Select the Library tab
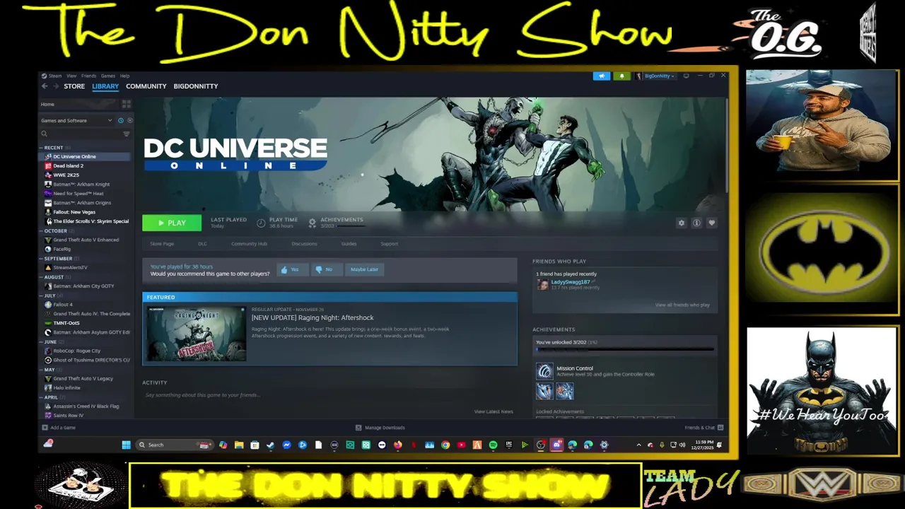The height and width of the screenshot is (509, 905). click(x=105, y=86)
